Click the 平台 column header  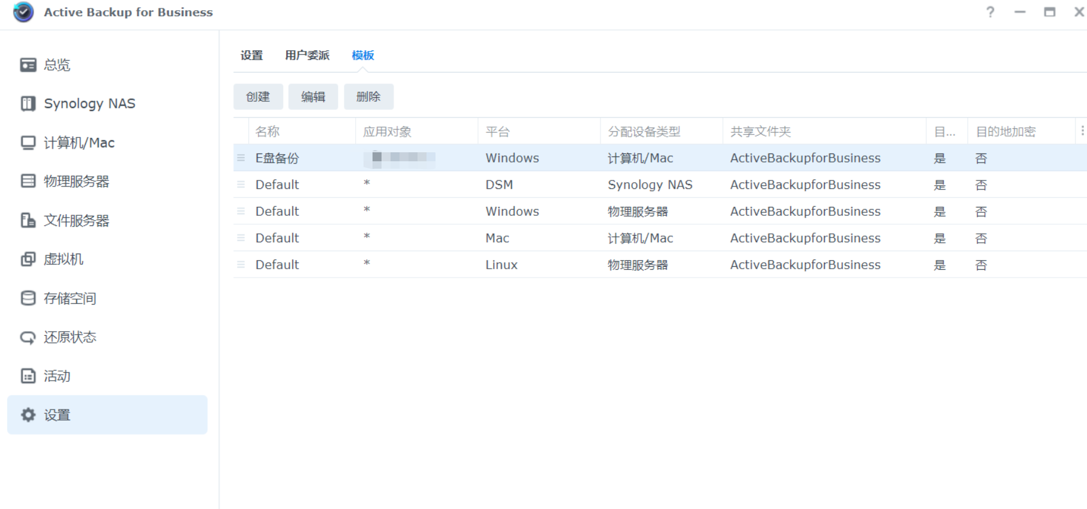[x=539, y=131]
